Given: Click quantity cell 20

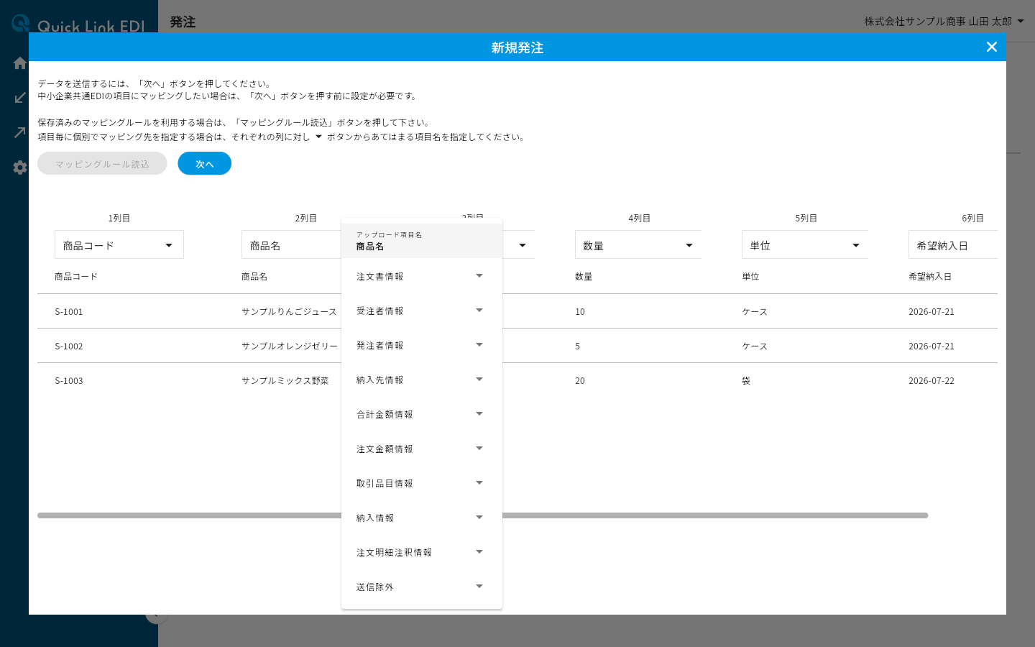Looking at the screenshot, I should tap(580, 381).
